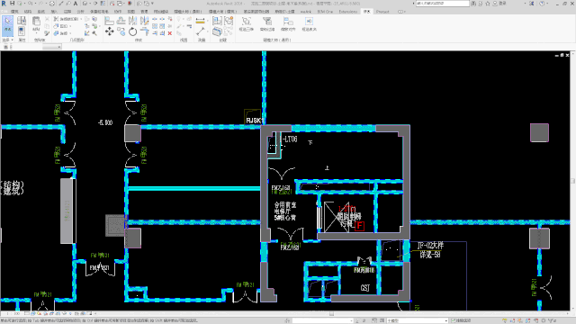The image size is (576, 324).
Task: Click the Help question mark icon
Action: [542, 4]
